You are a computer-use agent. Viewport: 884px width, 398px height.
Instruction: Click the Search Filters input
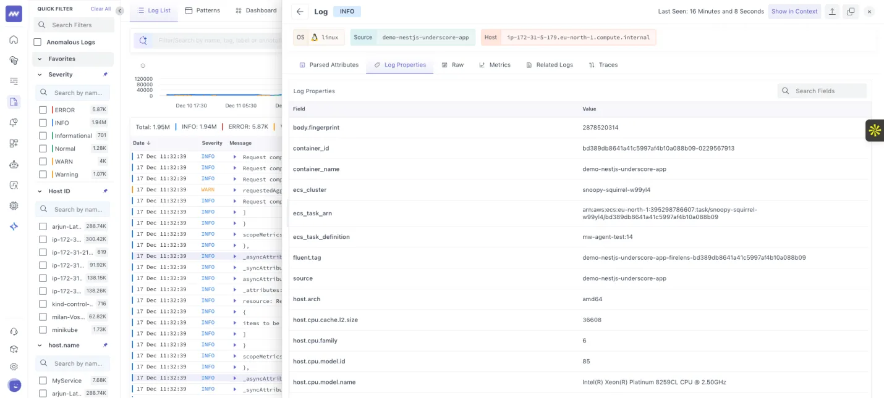point(74,25)
